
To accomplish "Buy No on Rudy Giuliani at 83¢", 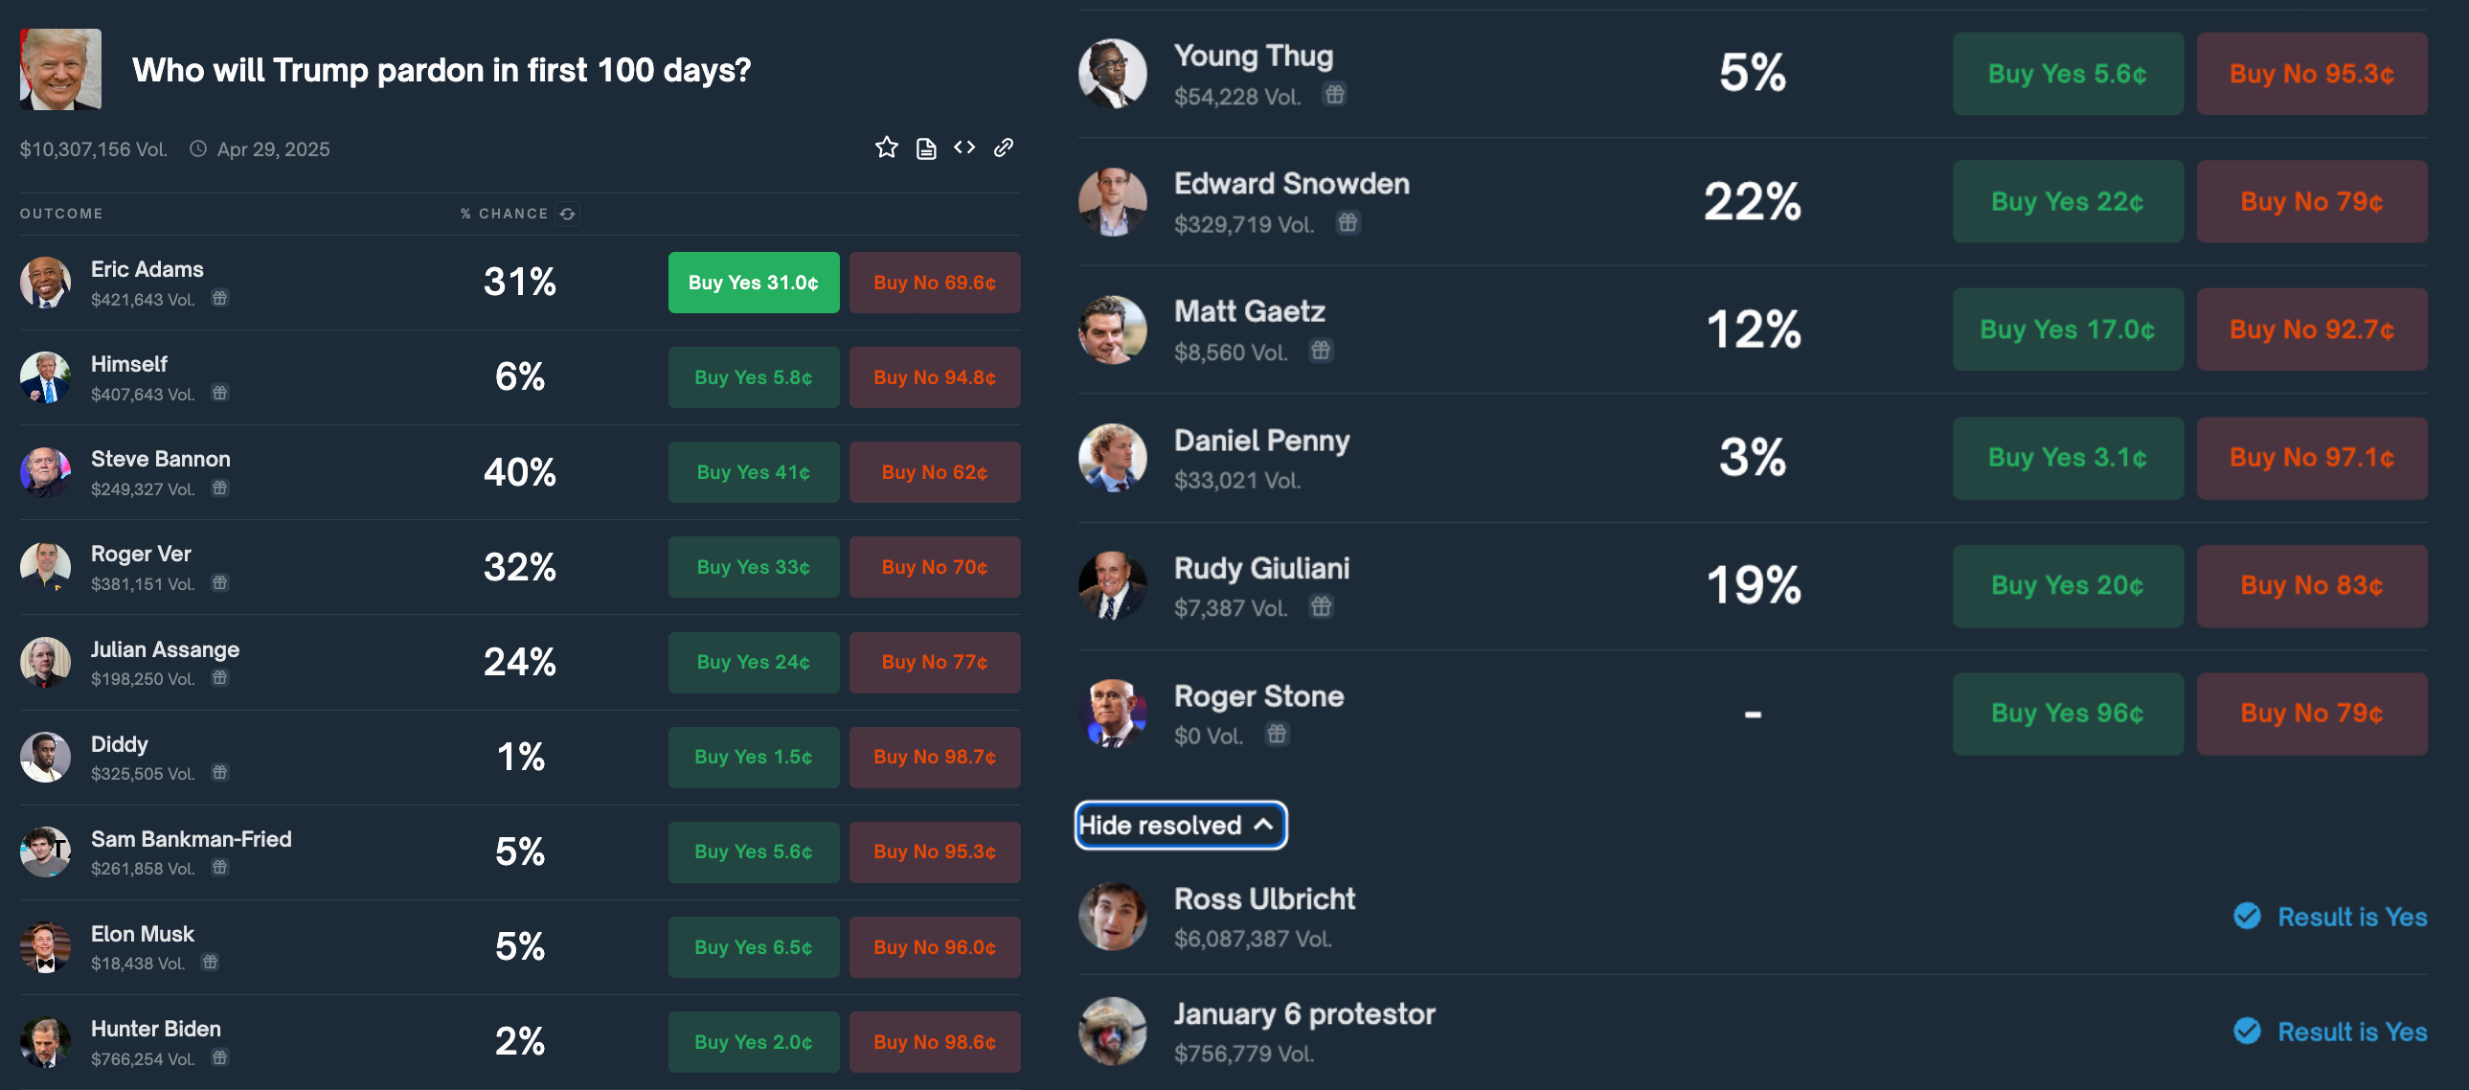I will (x=2311, y=586).
